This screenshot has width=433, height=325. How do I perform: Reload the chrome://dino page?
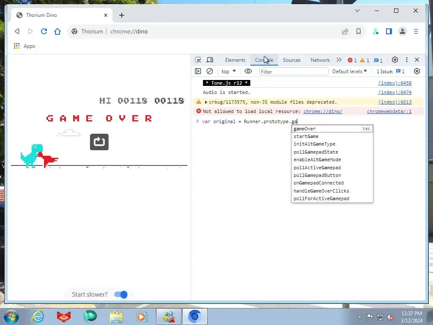[x=44, y=31]
